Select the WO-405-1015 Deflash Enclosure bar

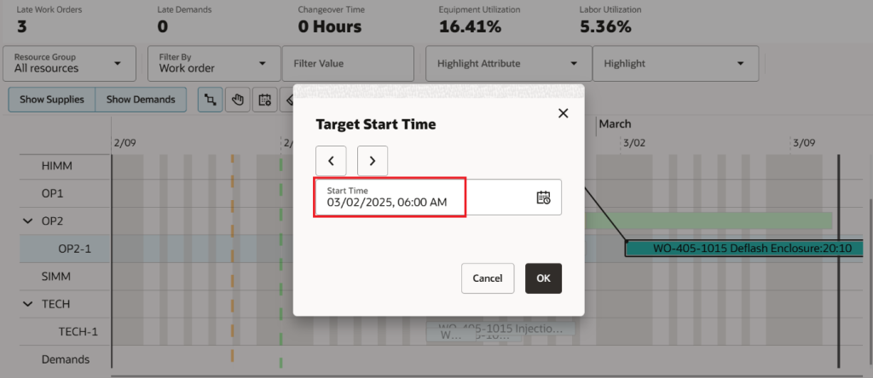pos(738,249)
